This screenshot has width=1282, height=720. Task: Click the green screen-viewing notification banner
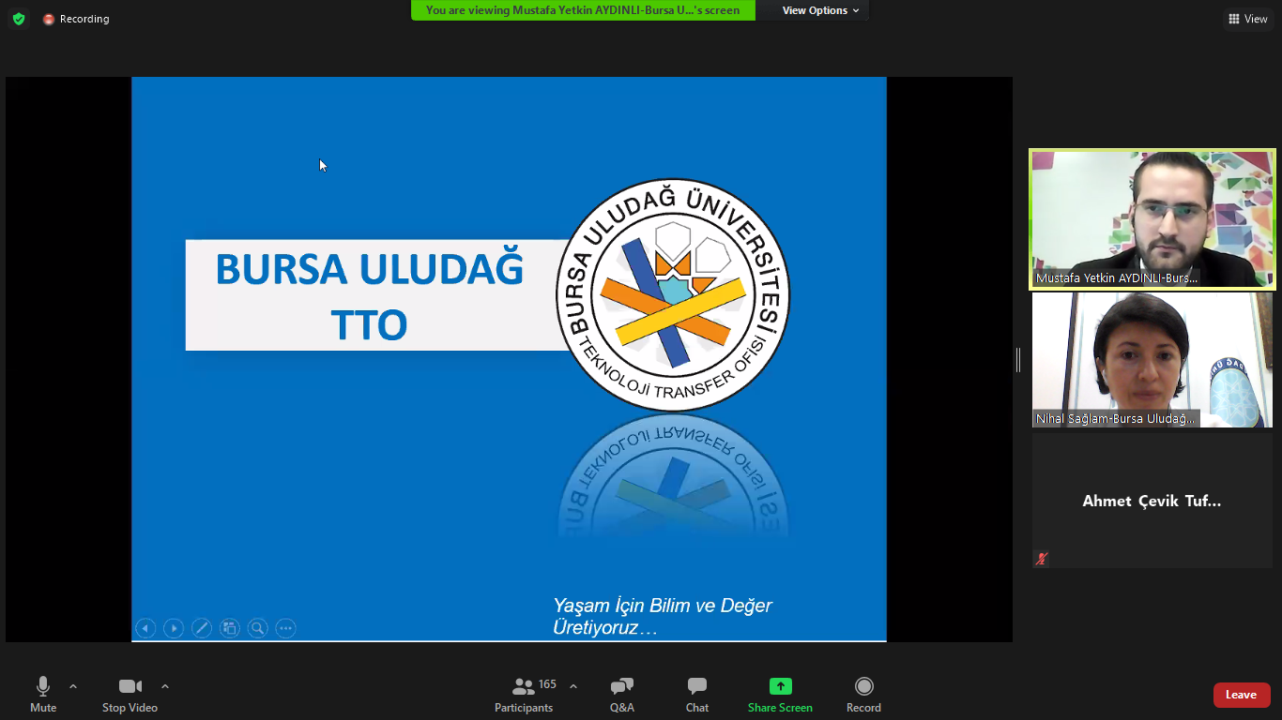click(x=583, y=10)
